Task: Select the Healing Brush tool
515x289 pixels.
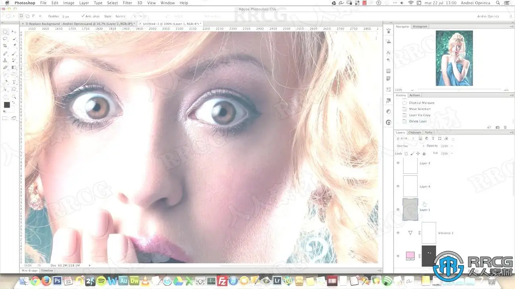Action: point(5,53)
